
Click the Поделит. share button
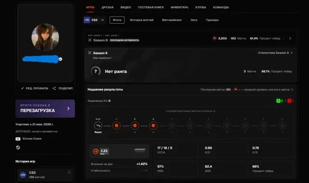tap(63, 88)
